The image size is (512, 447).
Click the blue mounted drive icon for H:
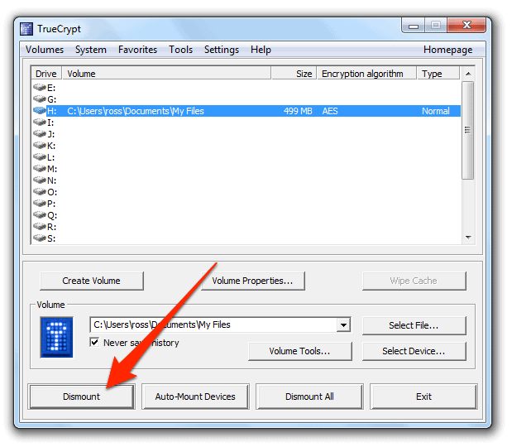(x=40, y=110)
